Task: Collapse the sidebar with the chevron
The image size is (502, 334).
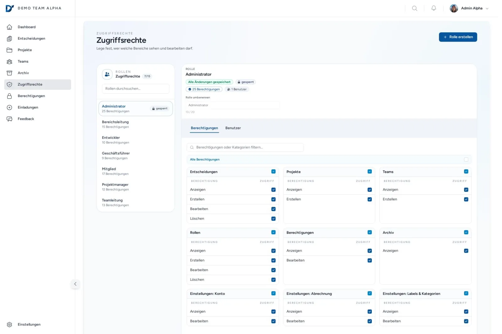Action: (x=75, y=284)
